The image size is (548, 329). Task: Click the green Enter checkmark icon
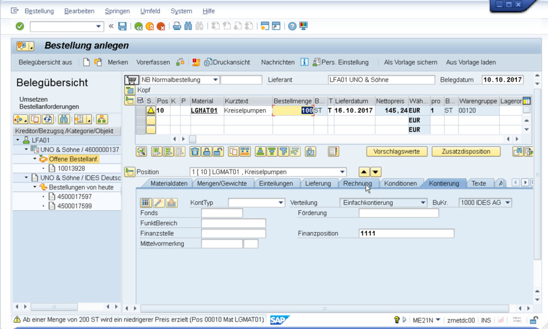pyautogui.click(x=20, y=26)
